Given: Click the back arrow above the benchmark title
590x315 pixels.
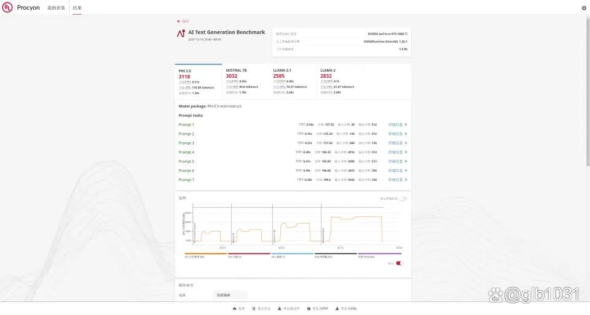Looking at the screenshot, I should (179, 21).
